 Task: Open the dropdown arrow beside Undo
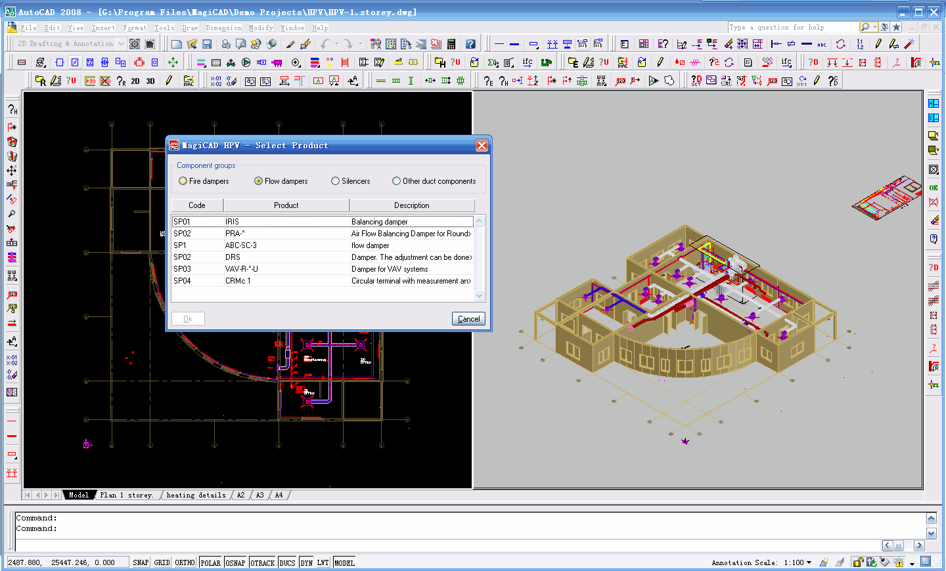pos(337,44)
